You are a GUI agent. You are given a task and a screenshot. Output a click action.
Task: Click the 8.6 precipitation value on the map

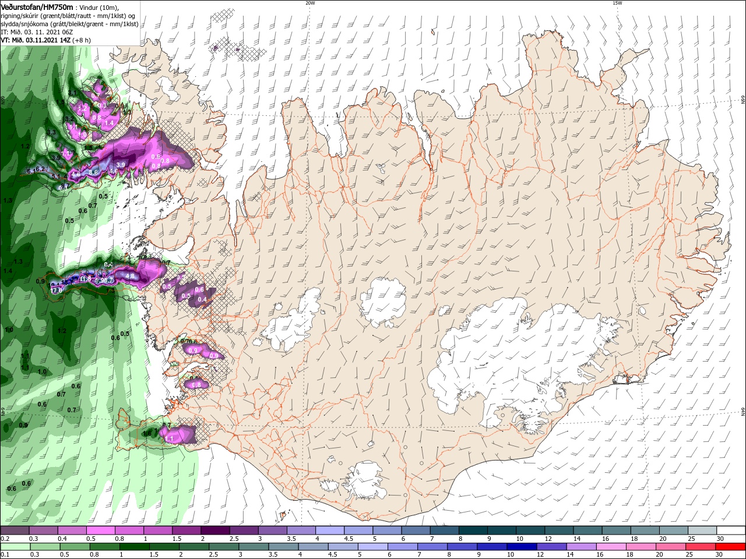(x=93, y=172)
